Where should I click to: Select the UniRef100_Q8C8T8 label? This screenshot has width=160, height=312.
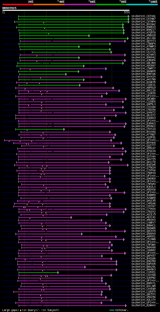pos(143,231)
